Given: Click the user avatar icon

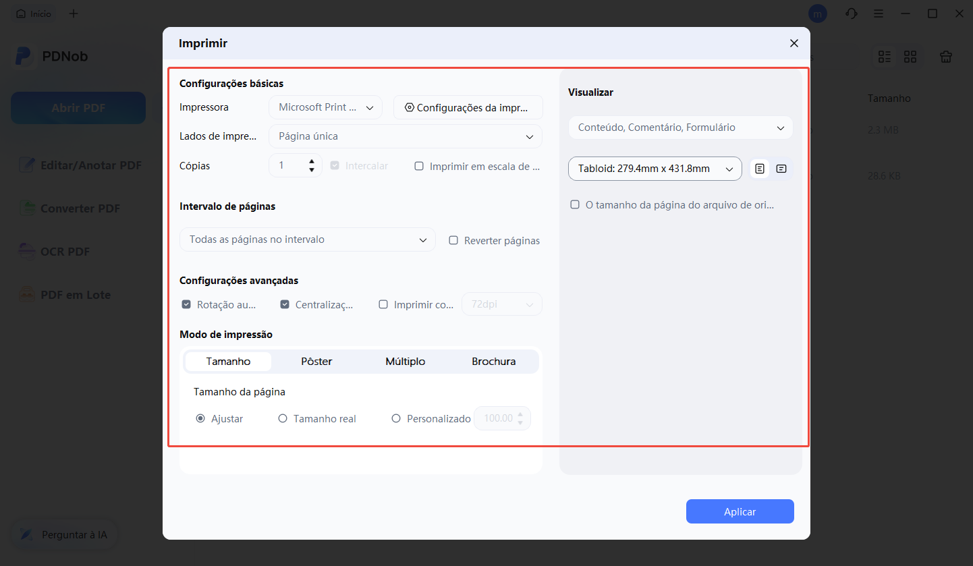Looking at the screenshot, I should pos(817,13).
